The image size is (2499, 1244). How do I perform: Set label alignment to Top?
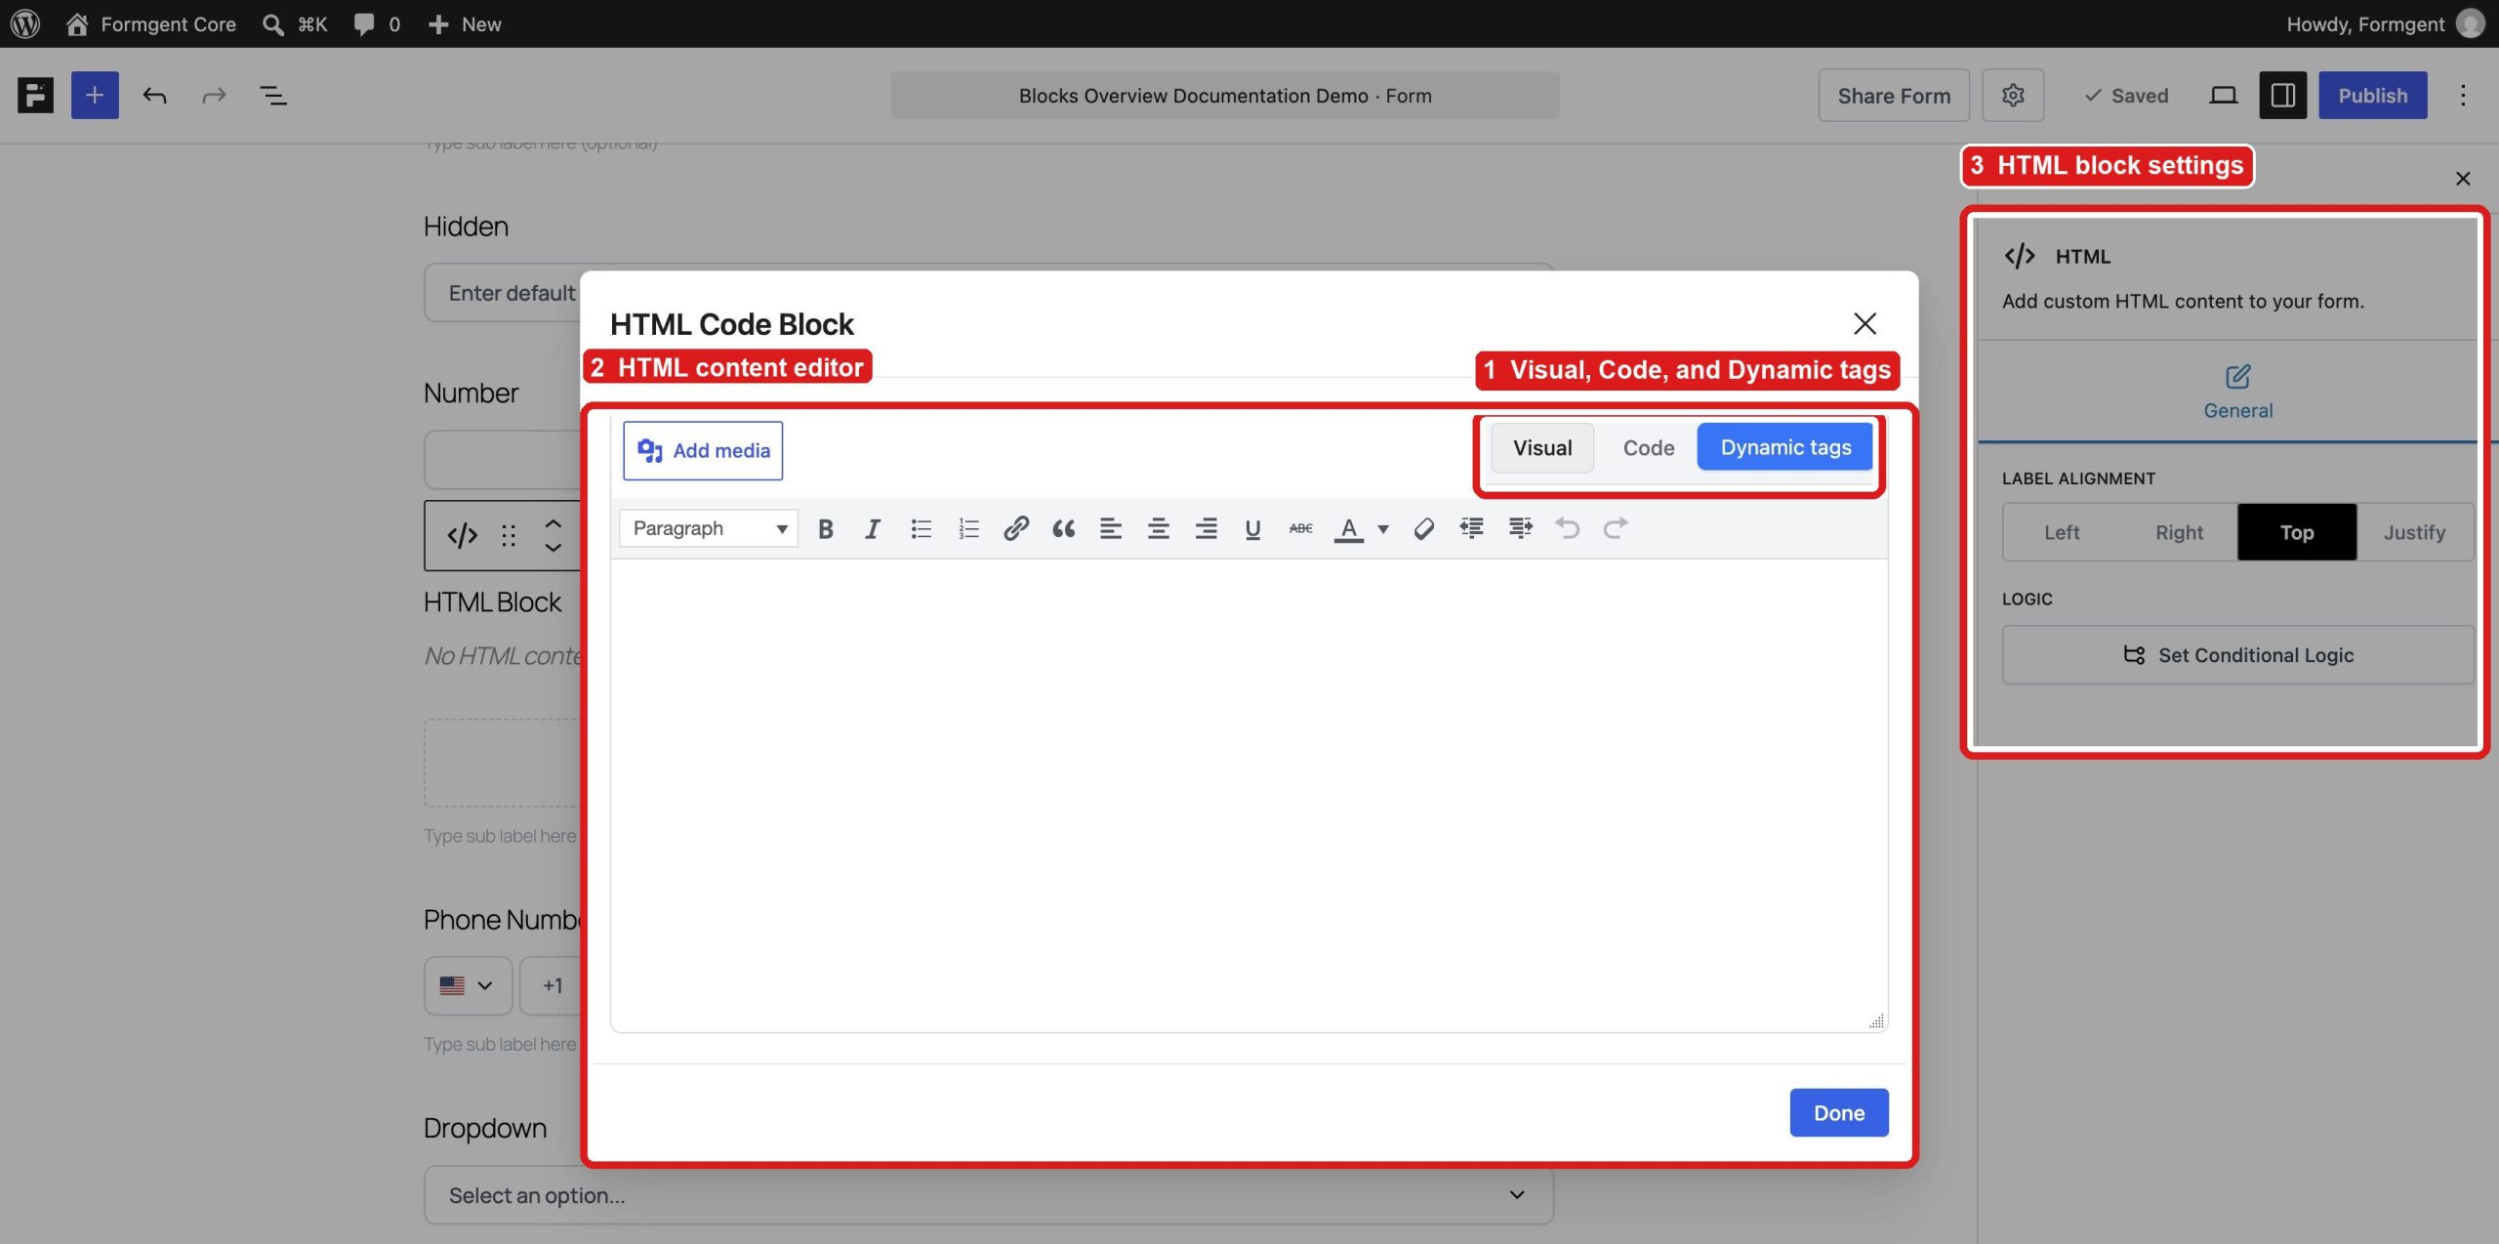point(2297,532)
